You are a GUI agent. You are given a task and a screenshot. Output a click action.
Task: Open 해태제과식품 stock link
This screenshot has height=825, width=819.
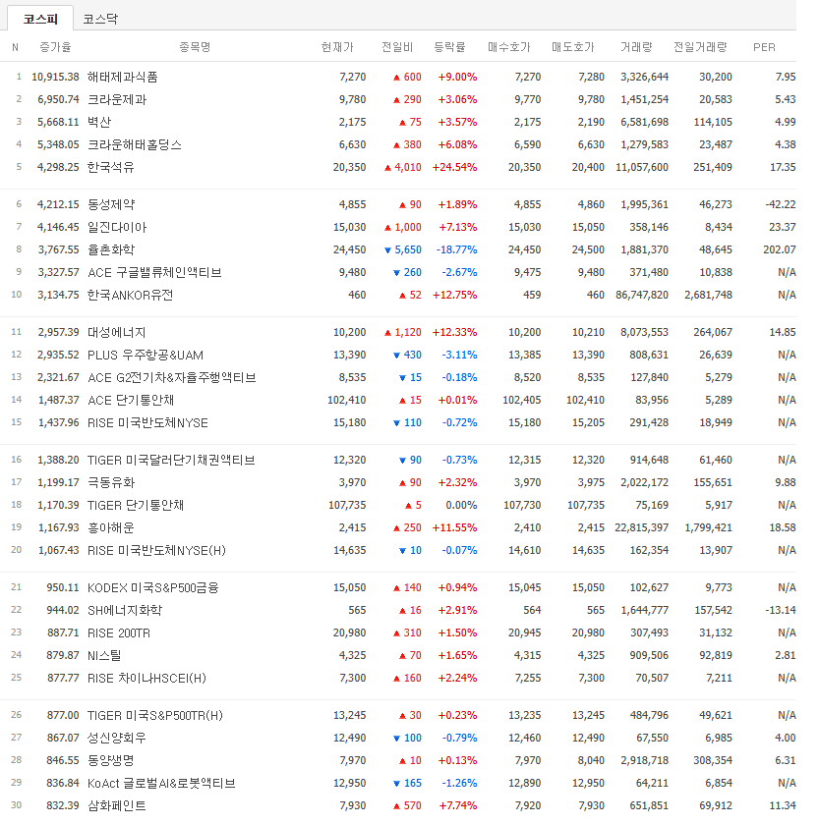click(122, 77)
